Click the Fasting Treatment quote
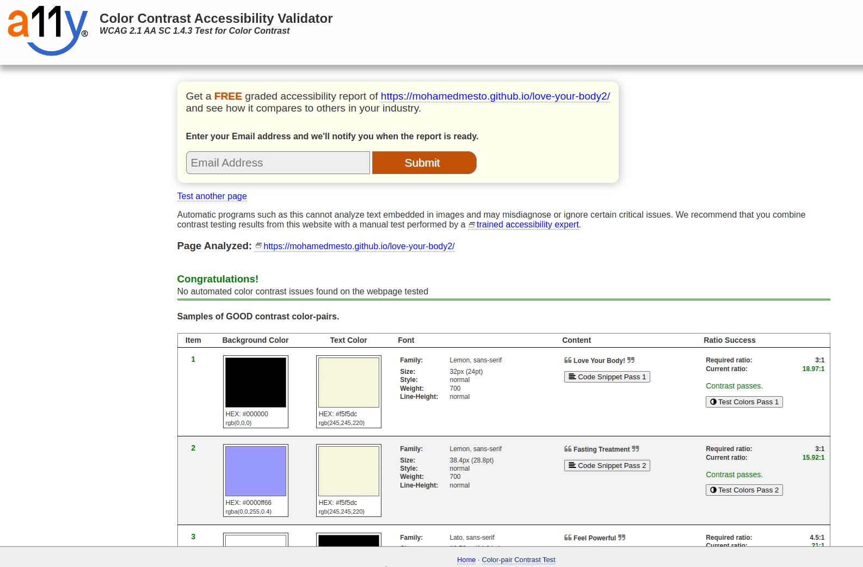 (x=602, y=449)
